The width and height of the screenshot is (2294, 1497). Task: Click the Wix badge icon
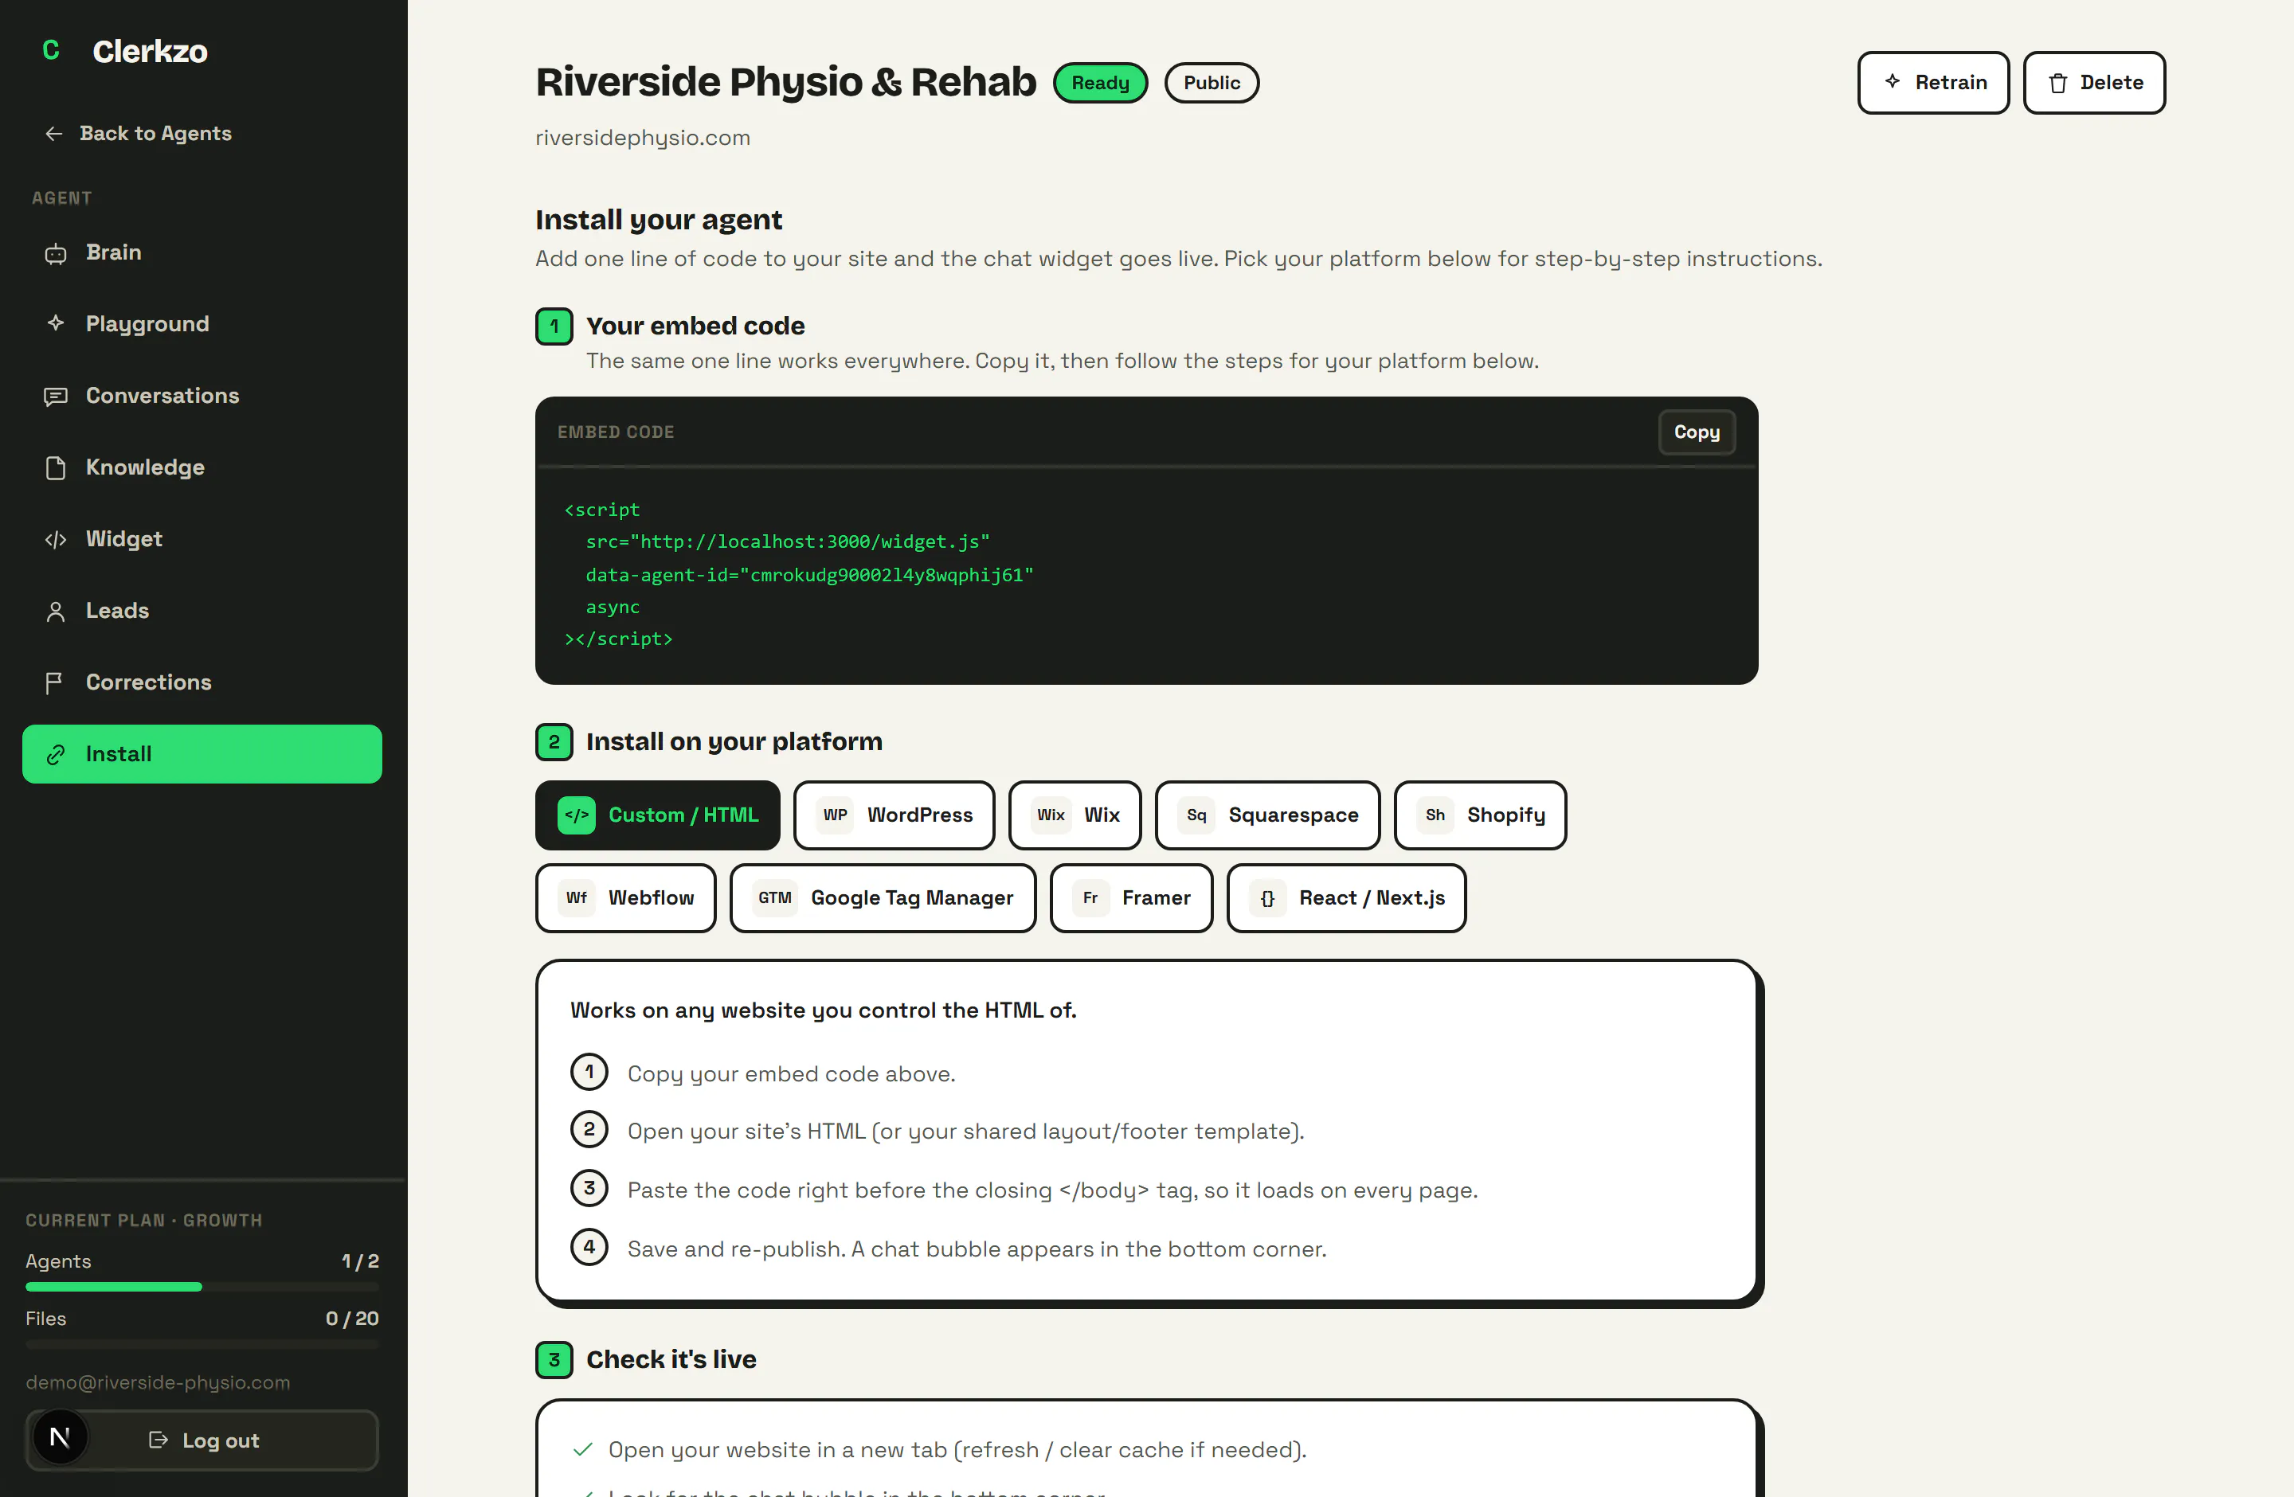(x=1051, y=815)
